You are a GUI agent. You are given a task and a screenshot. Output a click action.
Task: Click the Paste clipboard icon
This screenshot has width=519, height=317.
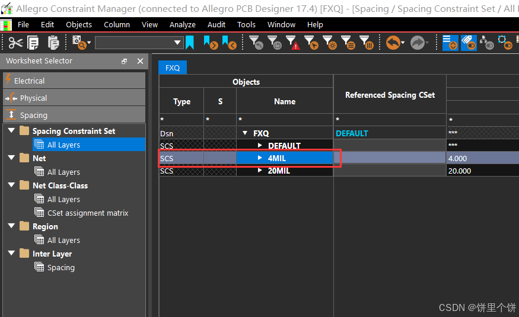tap(53, 43)
